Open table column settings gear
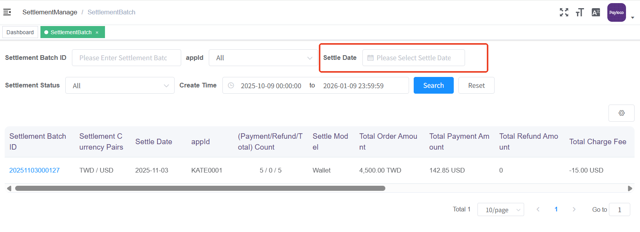The width and height of the screenshot is (640, 232). tap(621, 113)
